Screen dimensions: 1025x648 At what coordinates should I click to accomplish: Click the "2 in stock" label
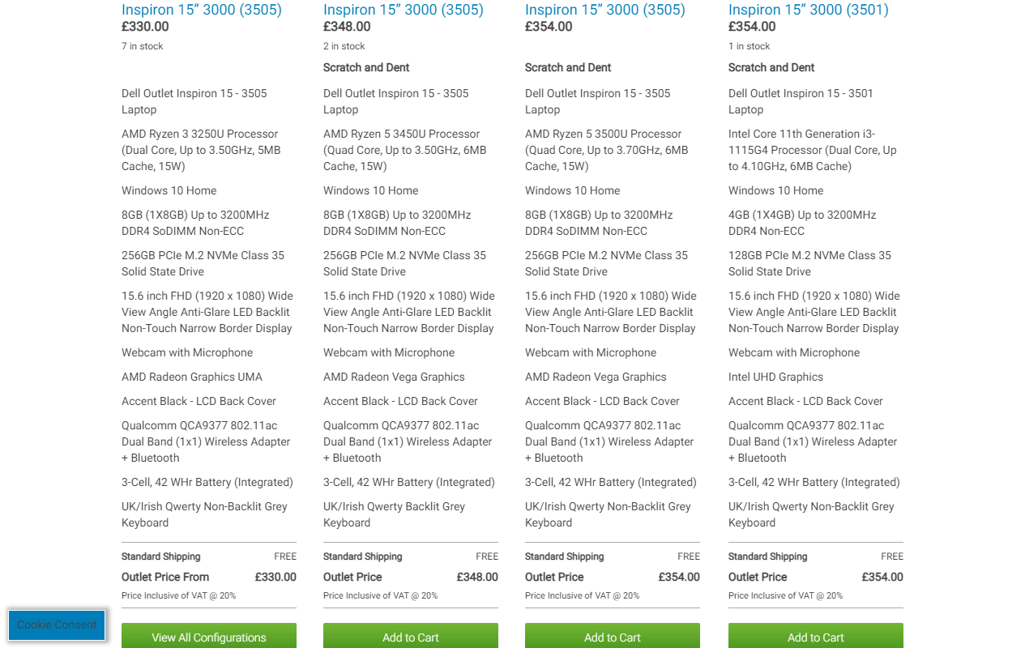(344, 46)
